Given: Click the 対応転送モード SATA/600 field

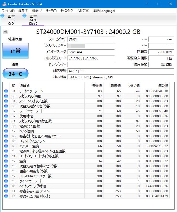Looking at the screenshot, I should point(91,58).
